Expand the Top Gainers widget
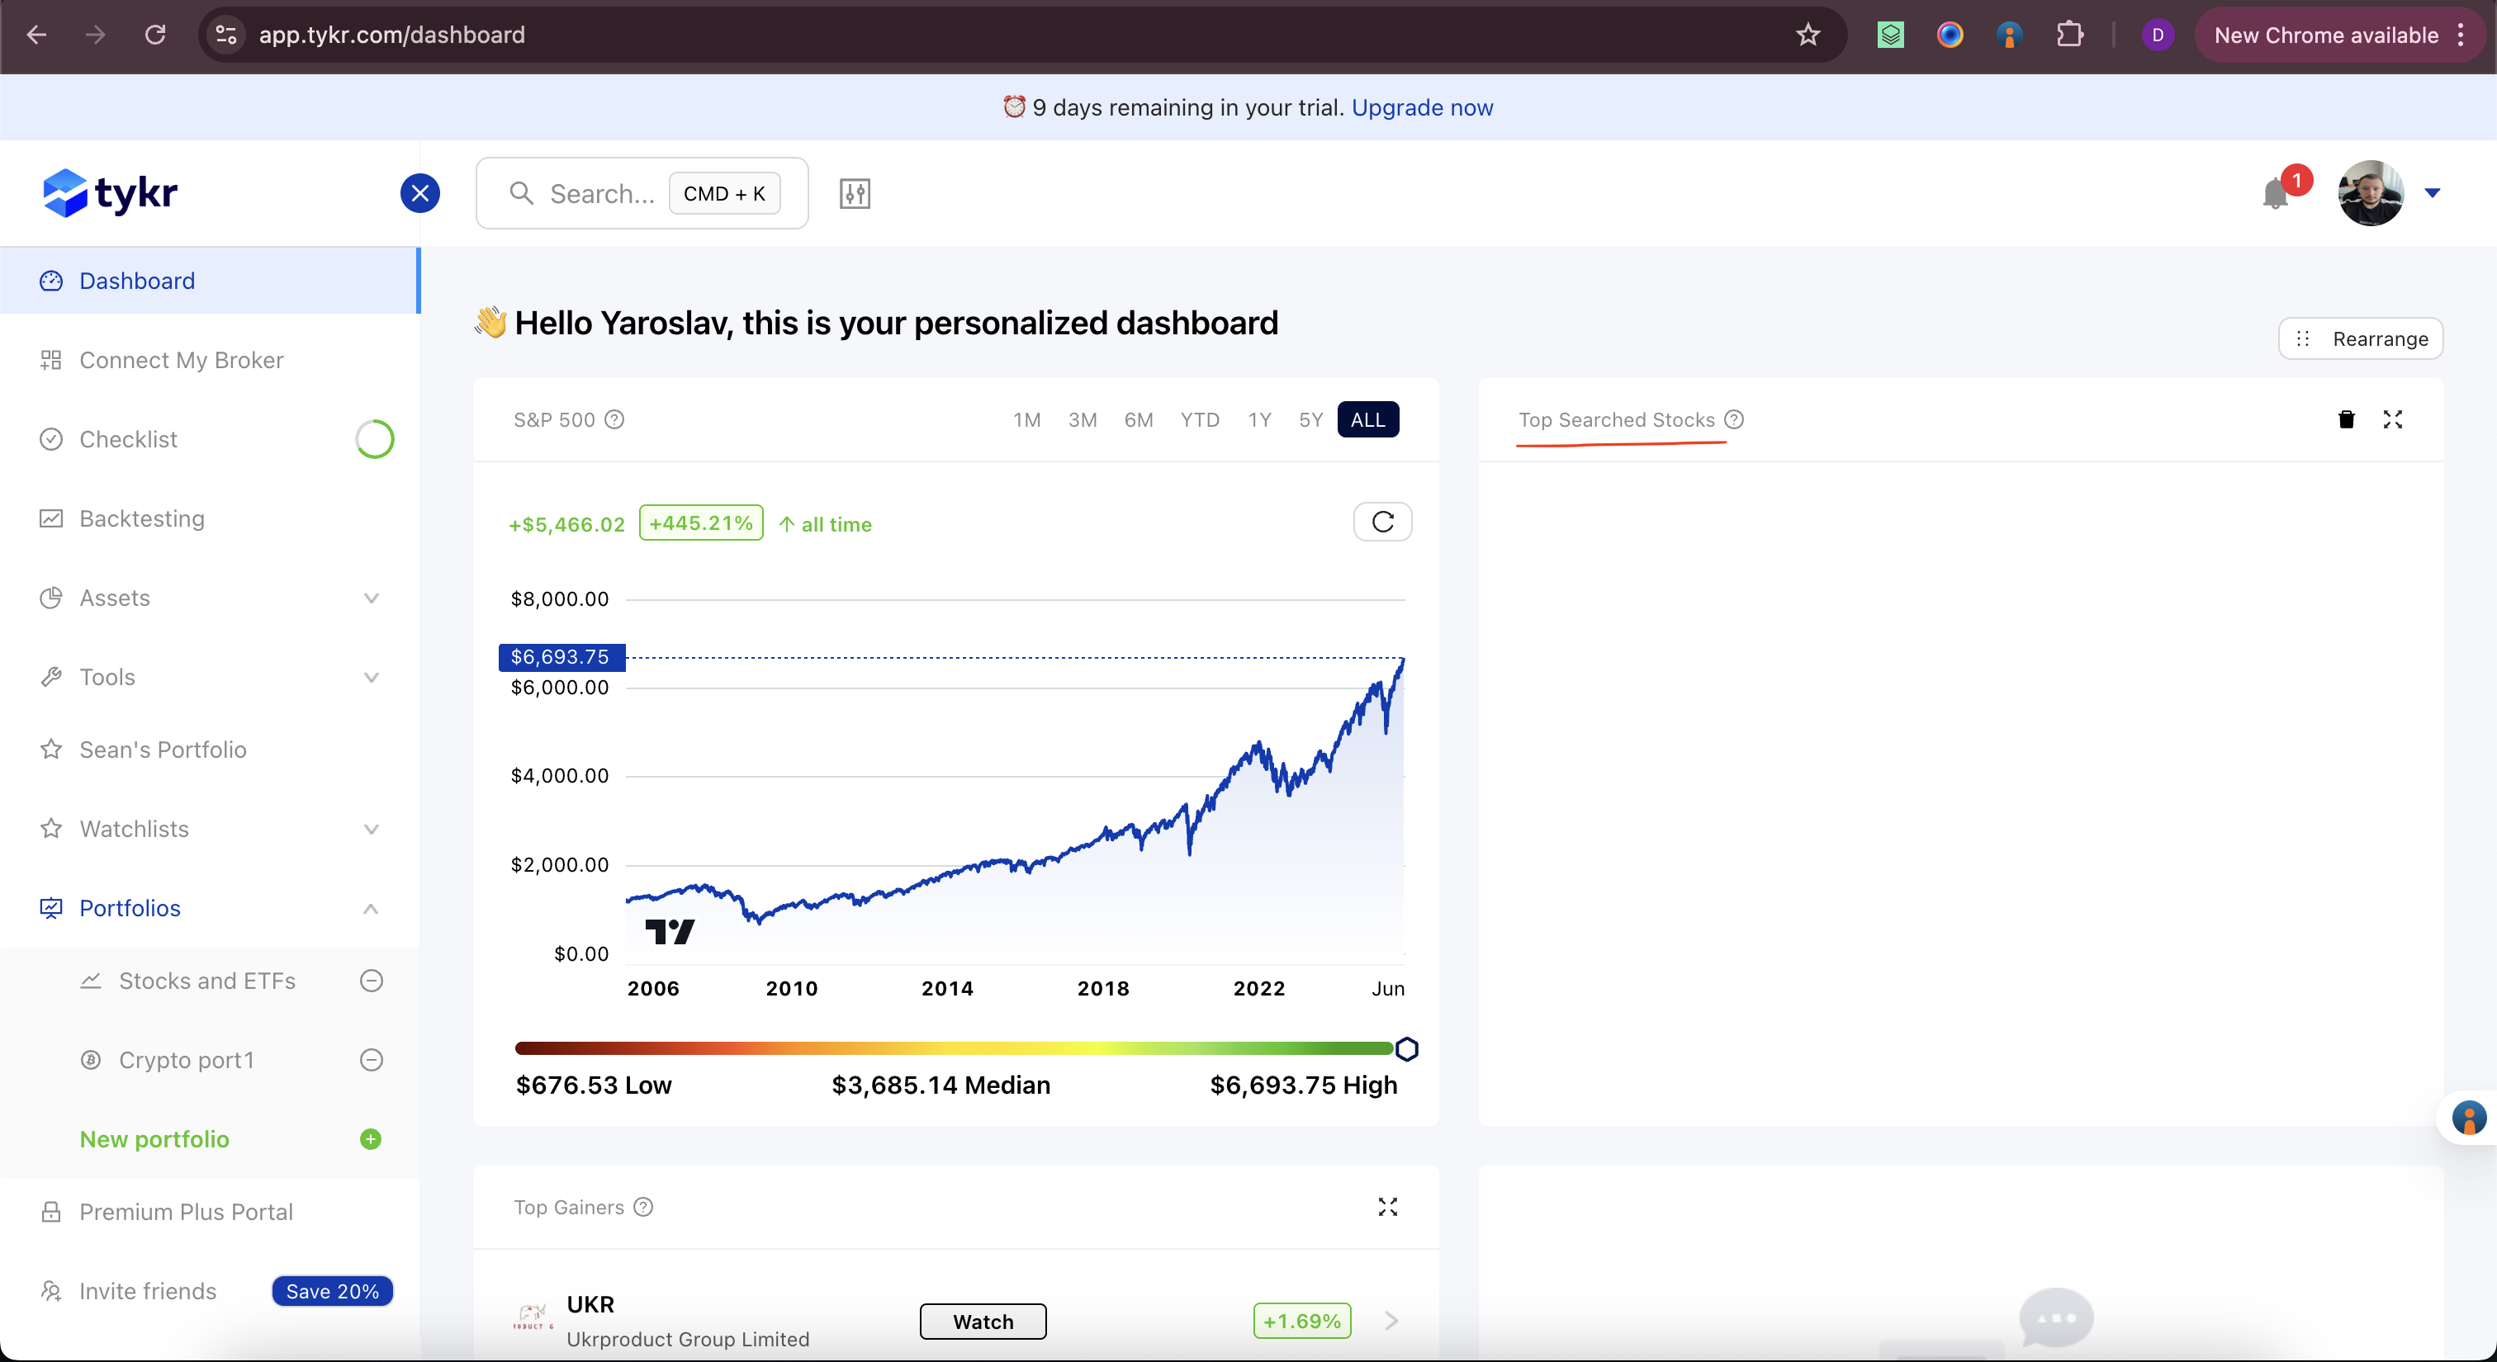The height and width of the screenshot is (1362, 2497). click(1388, 1207)
